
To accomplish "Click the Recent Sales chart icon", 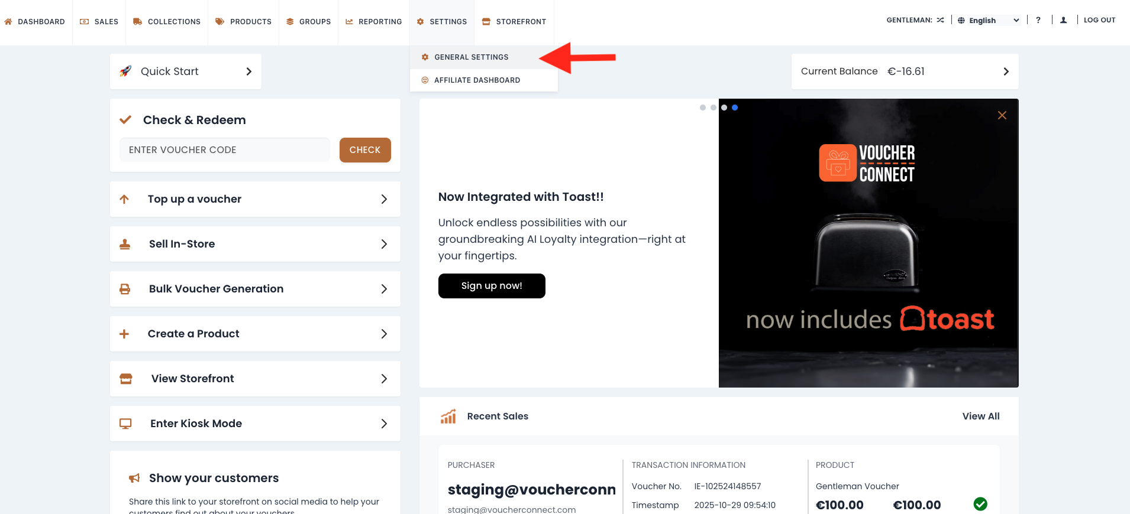I will 448,417.
